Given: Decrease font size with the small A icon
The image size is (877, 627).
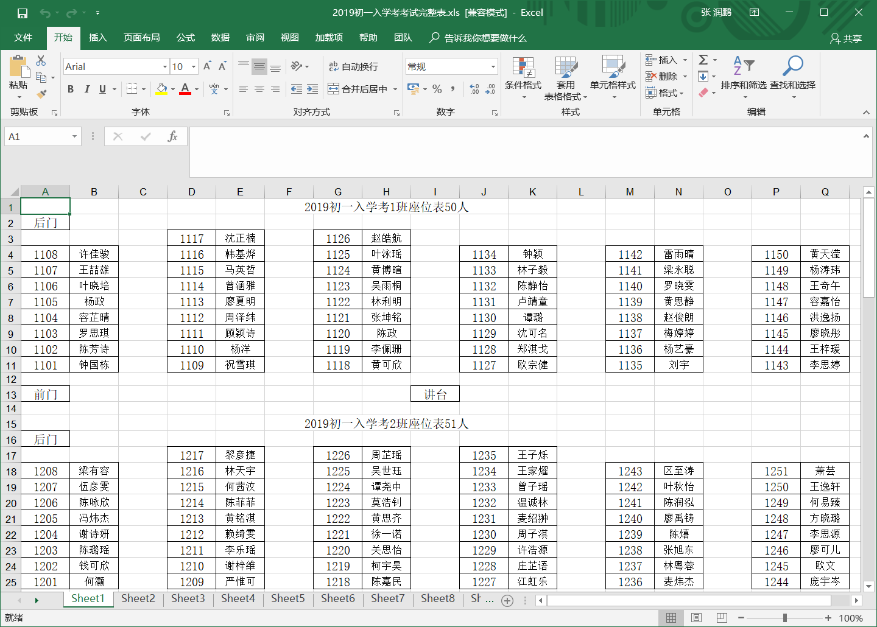Looking at the screenshot, I should [x=222, y=66].
